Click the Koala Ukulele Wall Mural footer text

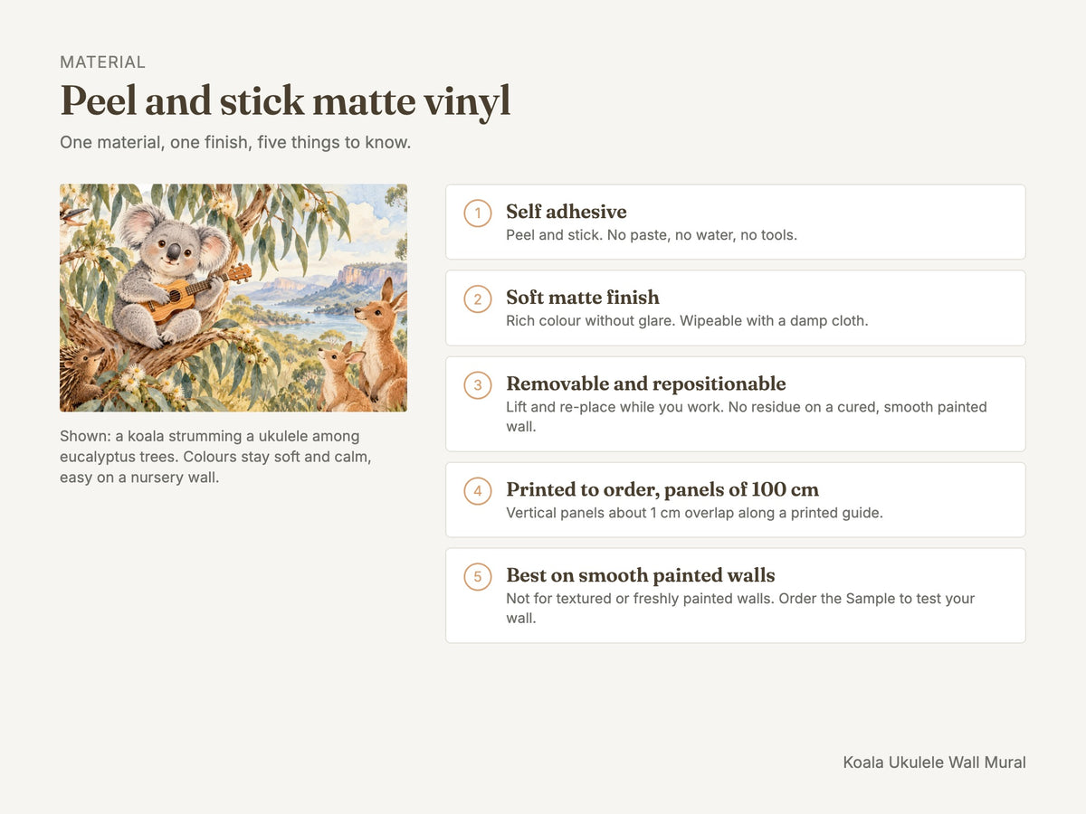935,762
